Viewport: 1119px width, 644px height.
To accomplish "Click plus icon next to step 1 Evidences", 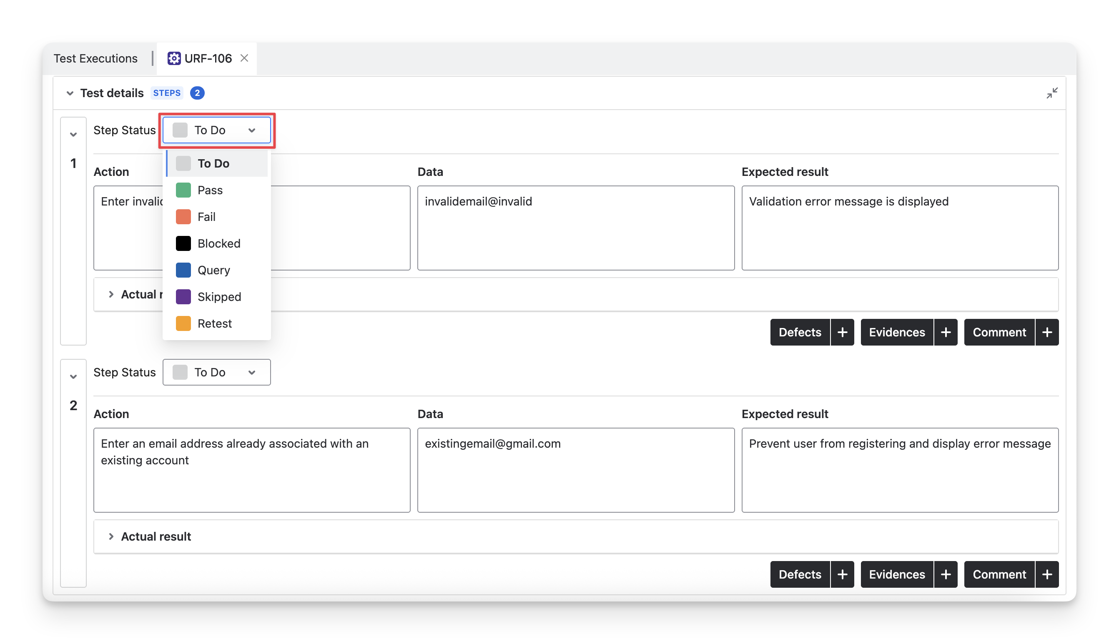I will (x=946, y=332).
